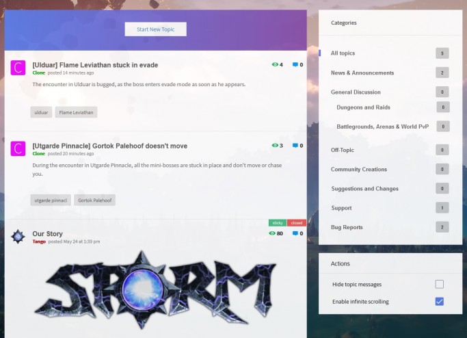
Task: Click the views eye icon on Gortok Palehoof topic
Action: pyautogui.click(x=275, y=145)
